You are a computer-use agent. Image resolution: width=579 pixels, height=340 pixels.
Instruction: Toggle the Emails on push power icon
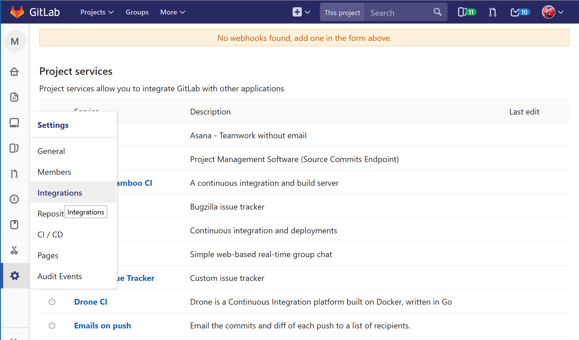[52, 326]
